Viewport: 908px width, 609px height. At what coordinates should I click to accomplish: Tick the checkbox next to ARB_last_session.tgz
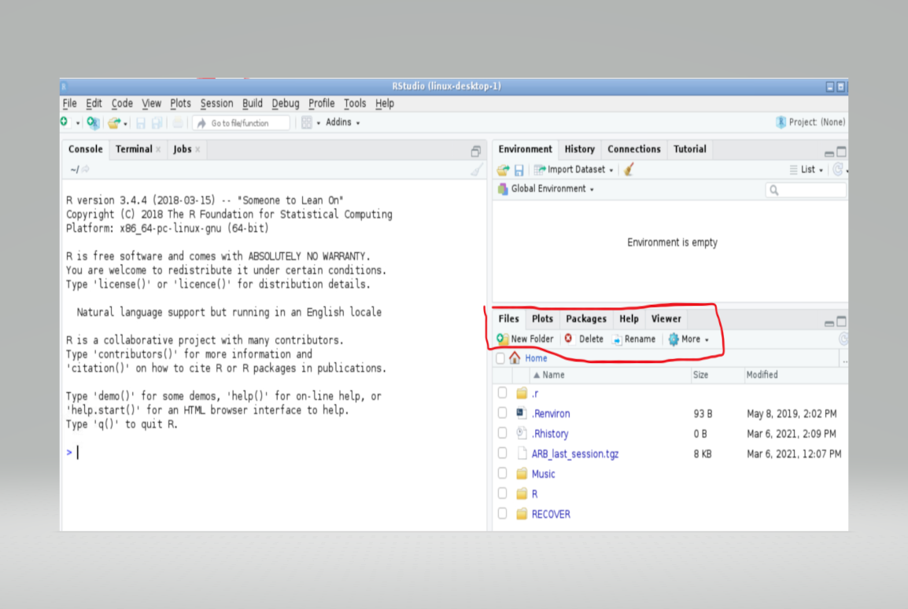[503, 453]
